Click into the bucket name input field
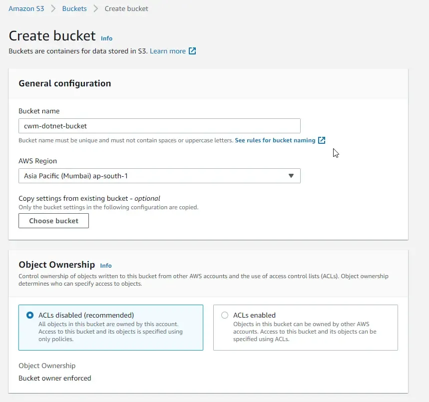This screenshot has height=402, width=429. [x=160, y=125]
